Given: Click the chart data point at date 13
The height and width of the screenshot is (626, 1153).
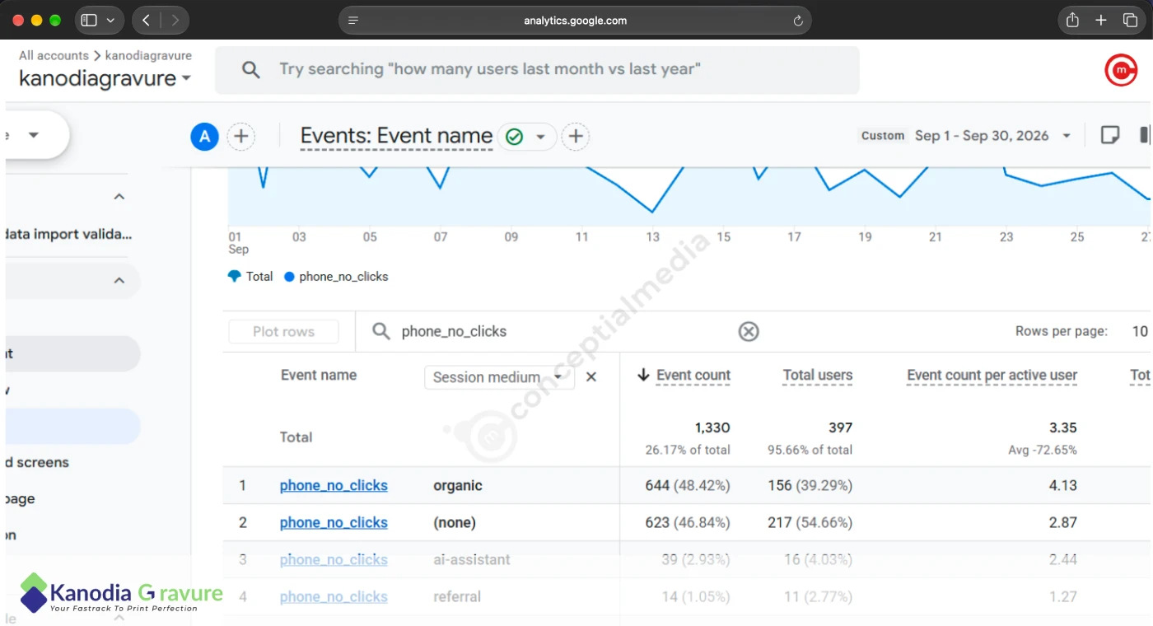Looking at the screenshot, I should pyautogui.click(x=653, y=213).
